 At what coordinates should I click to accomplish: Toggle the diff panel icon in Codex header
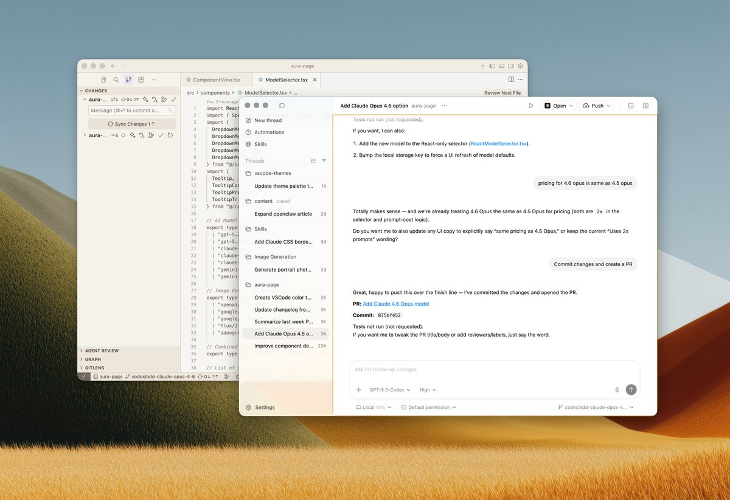coord(645,106)
